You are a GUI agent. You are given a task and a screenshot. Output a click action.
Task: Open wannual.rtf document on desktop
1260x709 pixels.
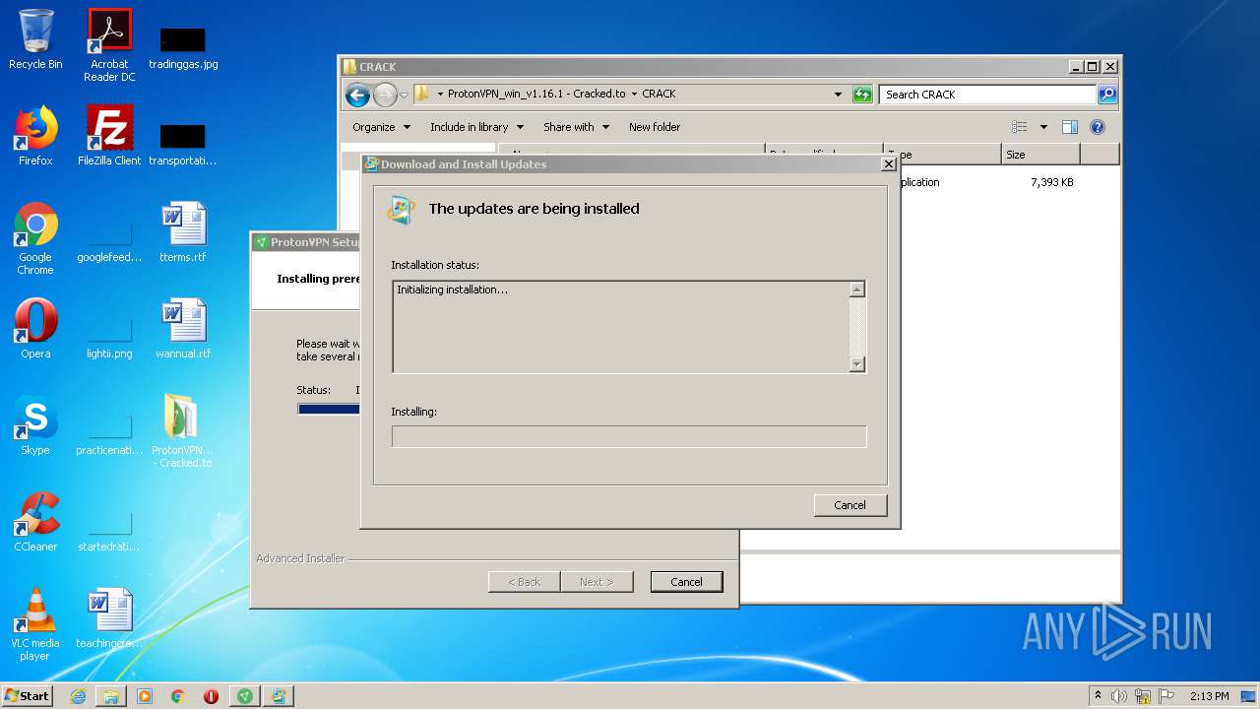click(x=183, y=329)
